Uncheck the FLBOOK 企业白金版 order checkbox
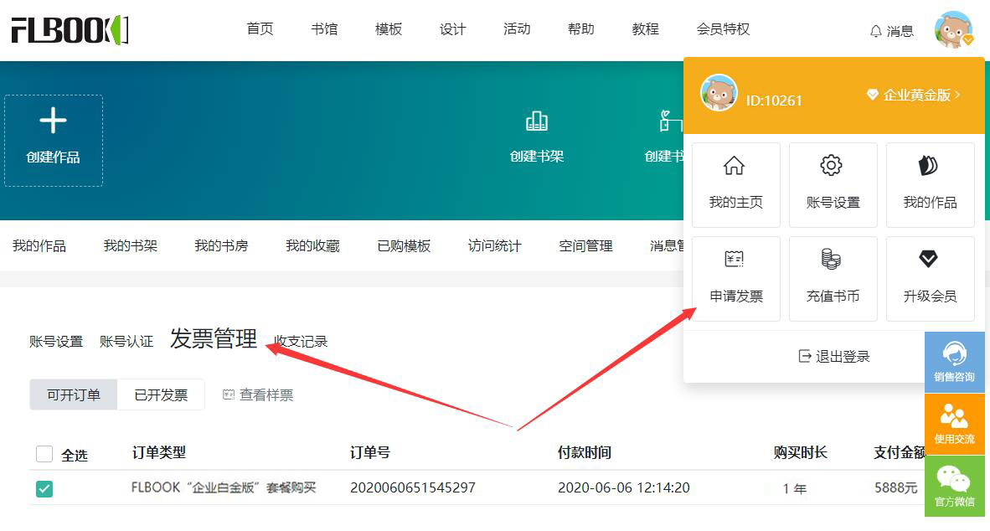The height and width of the screenshot is (531, 990). (44, 488)
